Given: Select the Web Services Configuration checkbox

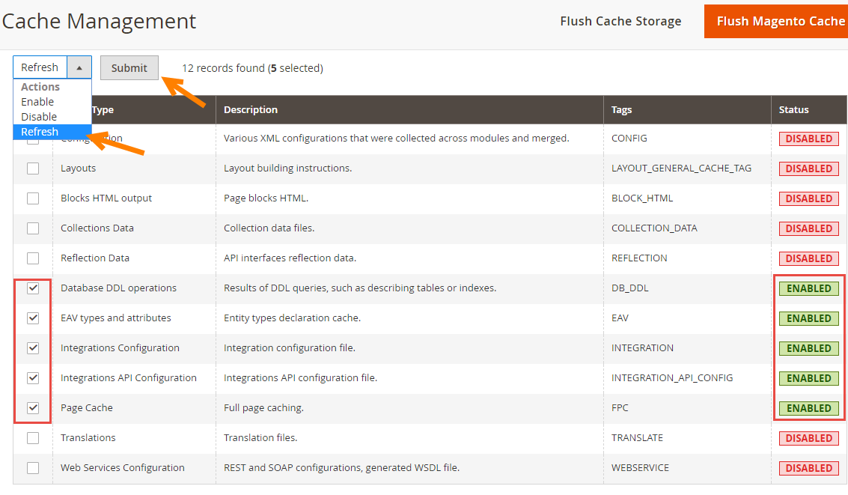Looking at the screenshot, I should tap(33, 468).
